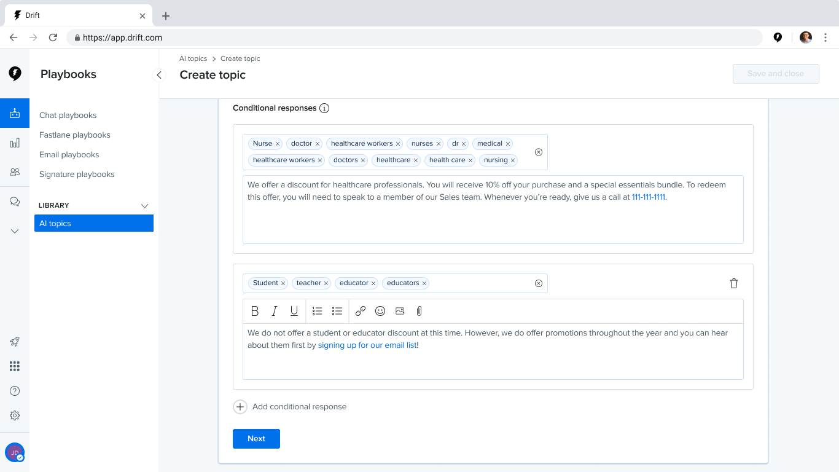
Task: Delete second conditional response with trash icon
Action: coord(733,283)
